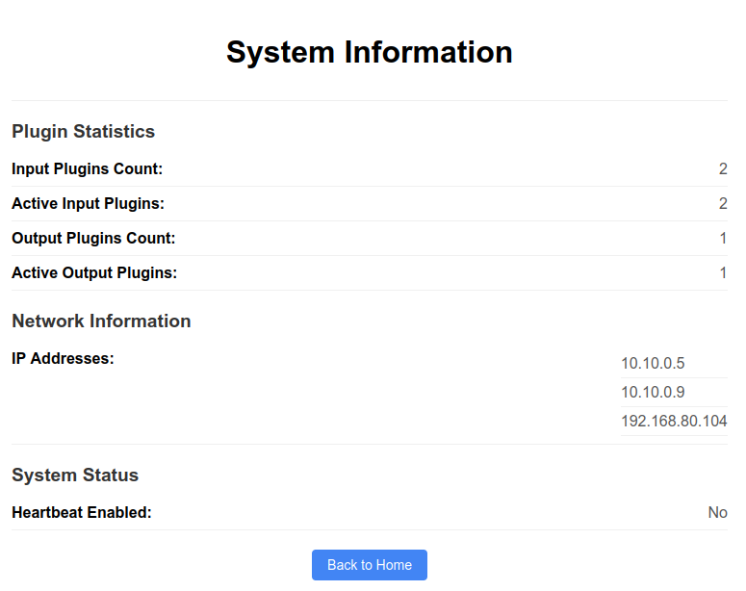
Task: Click the Heartbeat Enabled value No
Action: 717,512
